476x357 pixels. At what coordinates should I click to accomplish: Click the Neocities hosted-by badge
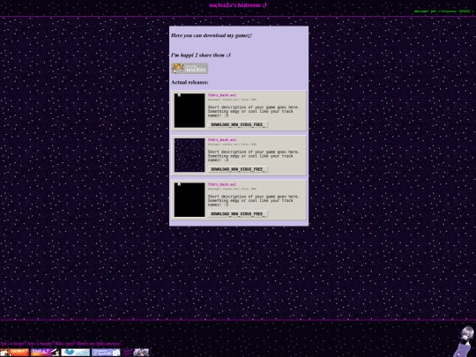[x=190, y=69]
